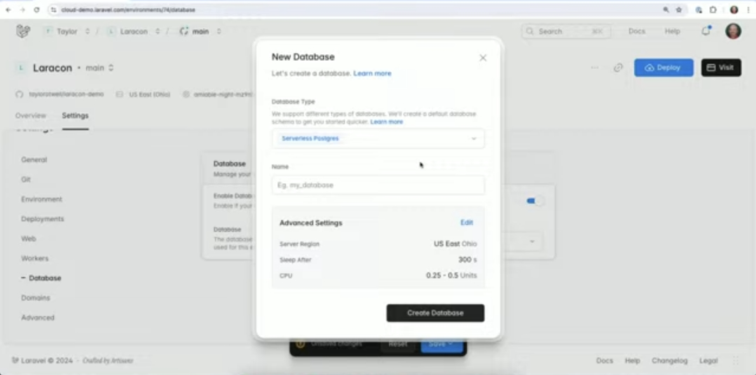Open Web settings section
Screen dimensions: 756x375
click(x=28, y=239)
